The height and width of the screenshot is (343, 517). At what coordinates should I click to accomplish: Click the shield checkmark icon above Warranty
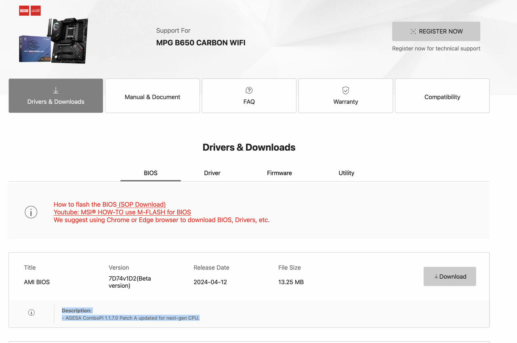click(346, 90)
